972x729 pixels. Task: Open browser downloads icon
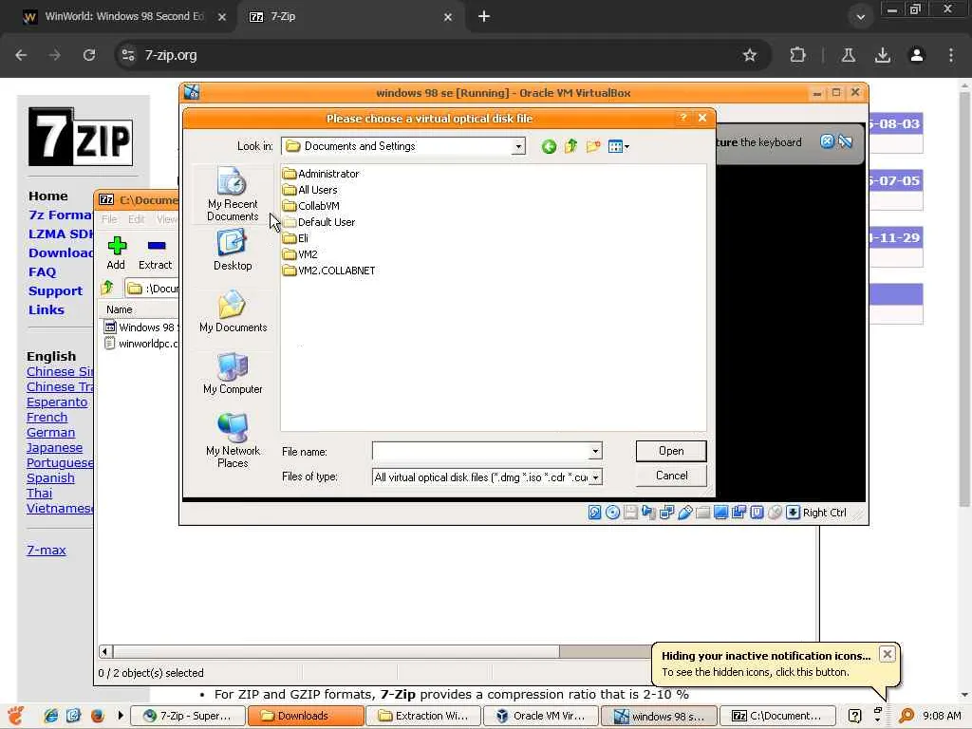click(883, 55)
